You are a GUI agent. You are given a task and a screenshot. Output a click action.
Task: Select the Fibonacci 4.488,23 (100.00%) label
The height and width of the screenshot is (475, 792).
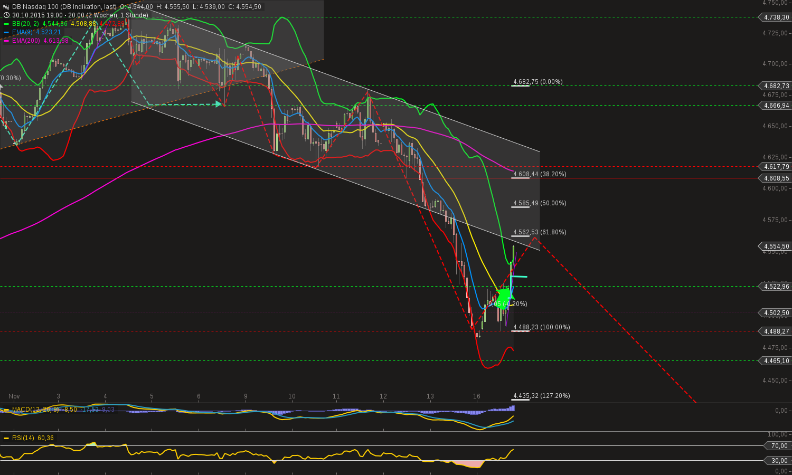(542, 327)
